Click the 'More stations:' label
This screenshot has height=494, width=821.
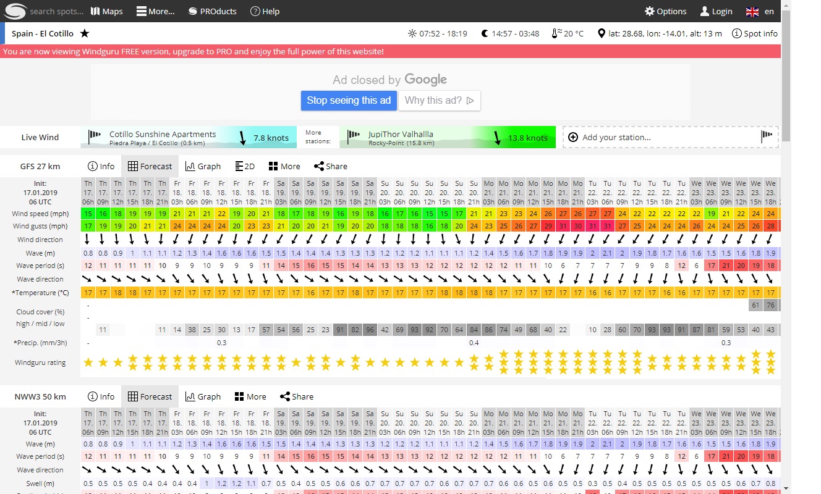click(x=318, y=137)
